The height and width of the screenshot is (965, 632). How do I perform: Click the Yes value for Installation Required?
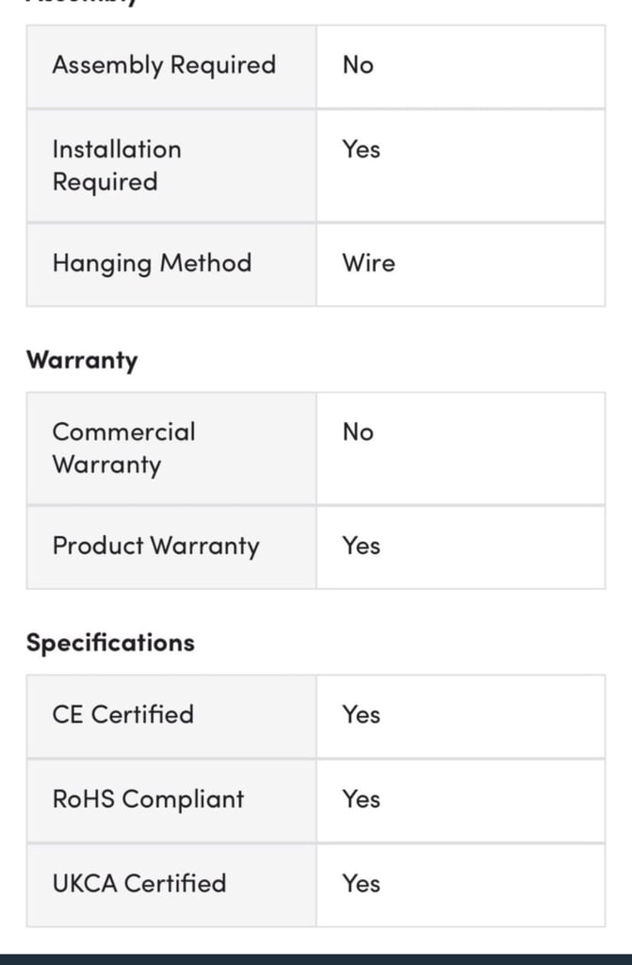coord(362,149)
